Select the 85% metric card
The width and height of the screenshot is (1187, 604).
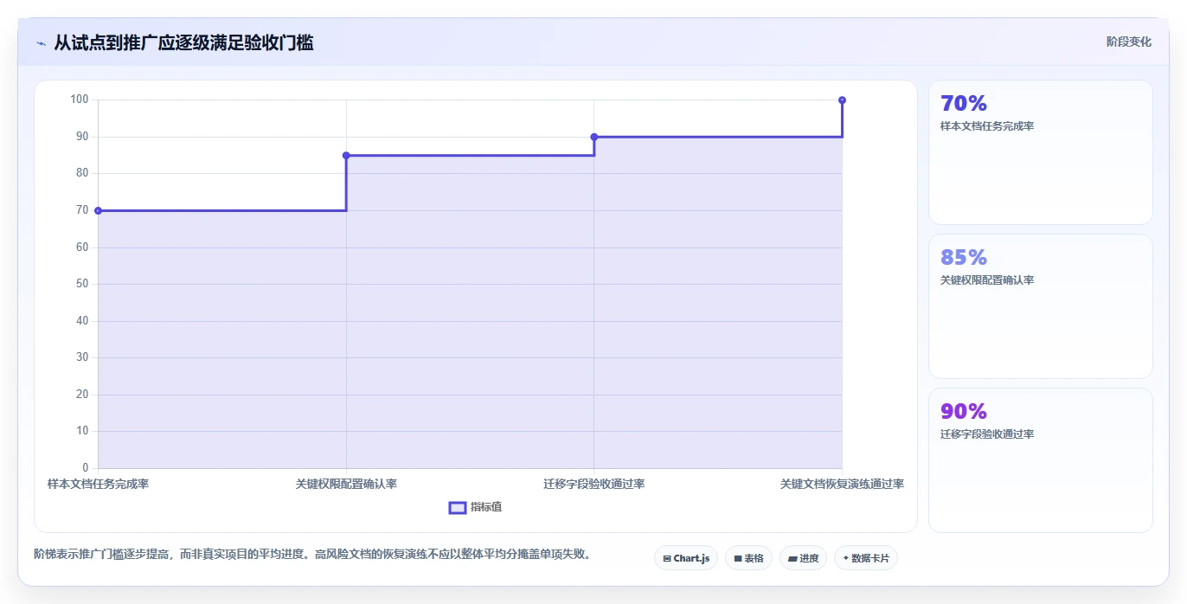[1041, 306]
